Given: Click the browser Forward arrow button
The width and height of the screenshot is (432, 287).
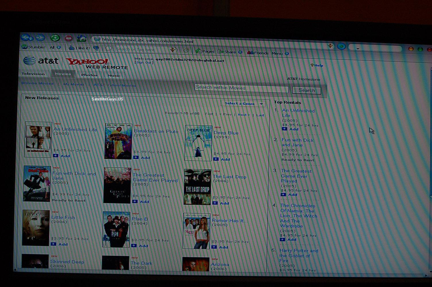Looking at the screenshot, I should 40,38.
